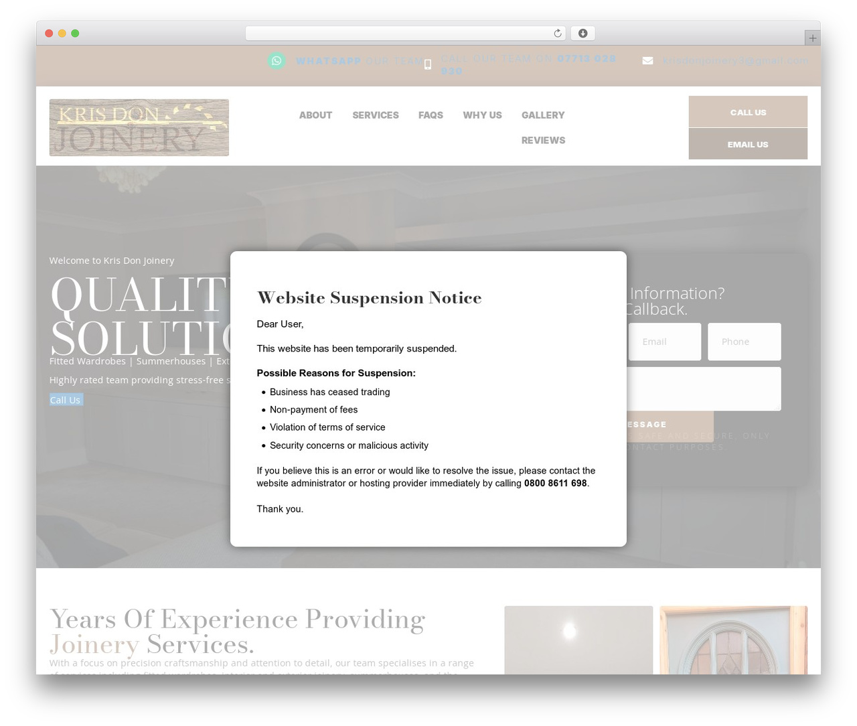
Task: Click 'Business has ceased trading' list item
Action: pos(329,392)
